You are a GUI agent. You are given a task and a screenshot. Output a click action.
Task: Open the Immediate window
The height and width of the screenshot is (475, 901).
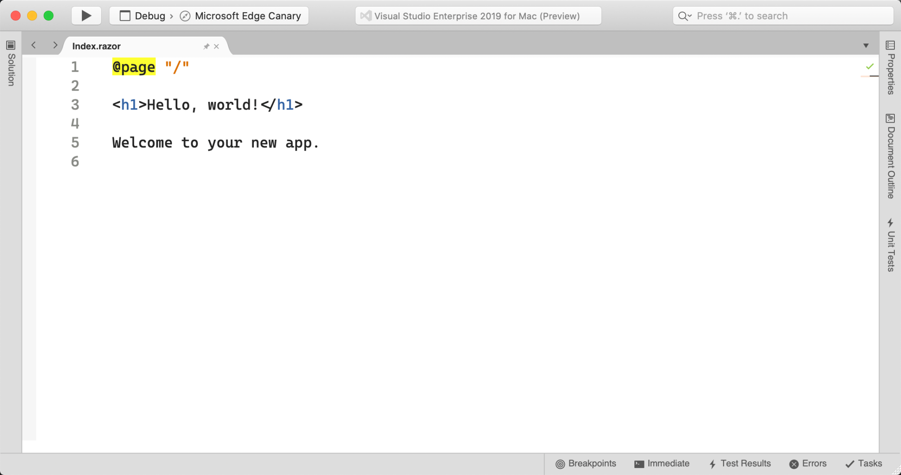tap(662, 464)
